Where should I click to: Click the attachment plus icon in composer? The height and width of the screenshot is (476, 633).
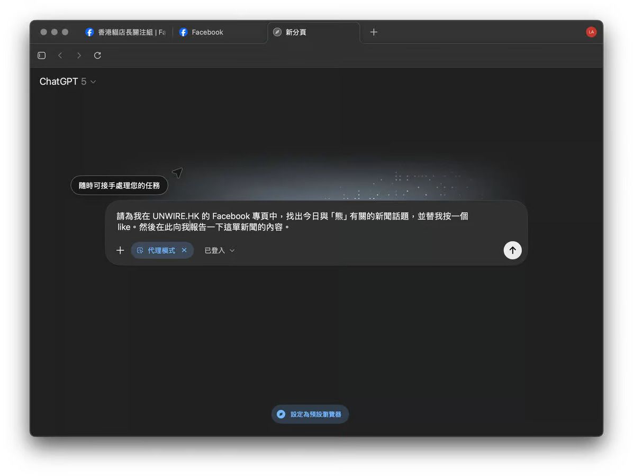click(x=120, y=250)
